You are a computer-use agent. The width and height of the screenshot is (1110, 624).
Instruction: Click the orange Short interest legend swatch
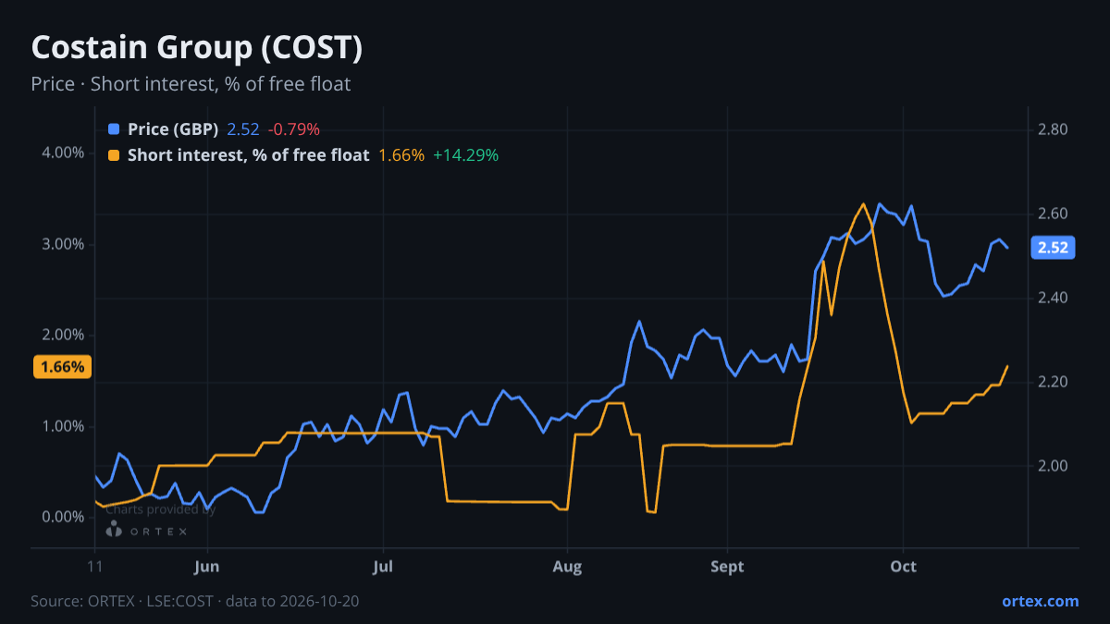(114, 155)
